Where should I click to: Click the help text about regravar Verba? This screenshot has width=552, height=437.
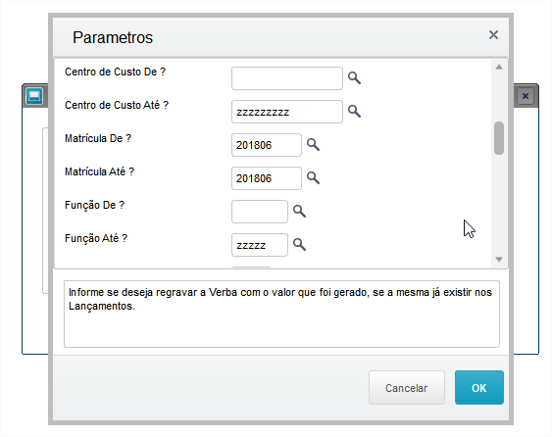[279, 299]
